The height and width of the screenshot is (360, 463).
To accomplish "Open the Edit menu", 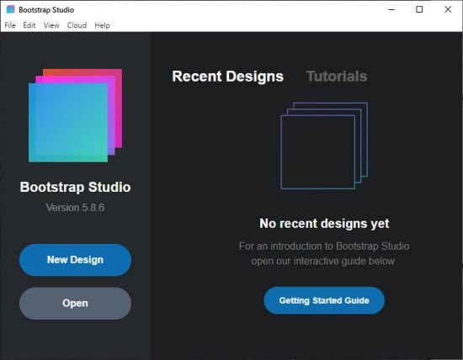I will click(29, 25).
